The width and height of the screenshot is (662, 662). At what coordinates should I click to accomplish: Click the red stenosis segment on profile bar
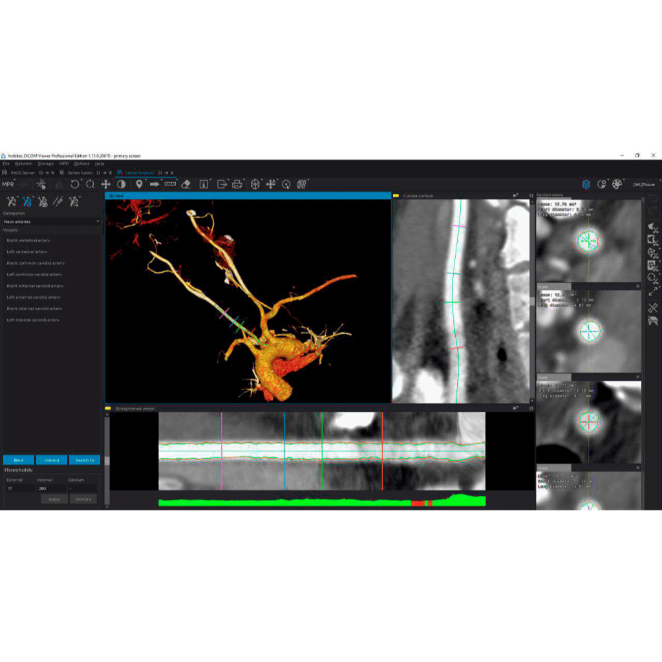(418, 503)
